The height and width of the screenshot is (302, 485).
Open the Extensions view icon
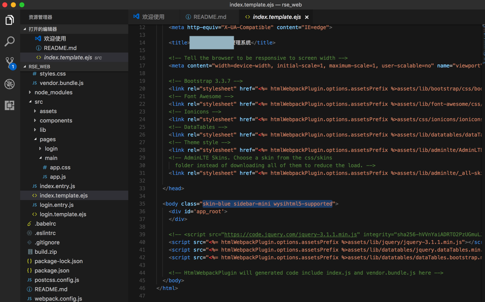(x=9, y=105)
